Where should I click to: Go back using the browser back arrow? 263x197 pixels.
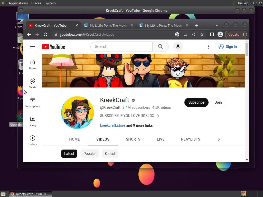pyautogui.click(x=29, y=34)
